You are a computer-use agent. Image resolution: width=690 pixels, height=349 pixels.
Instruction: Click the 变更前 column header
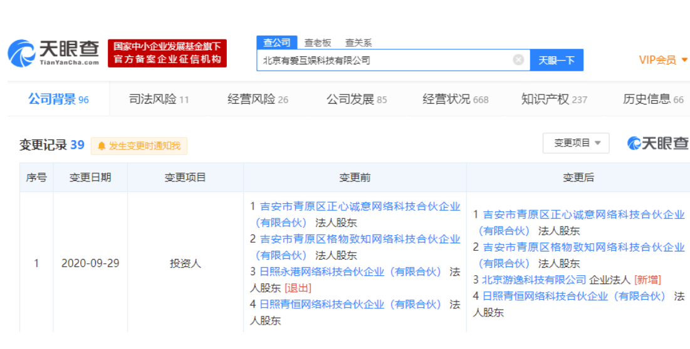[x=355, y=178]
